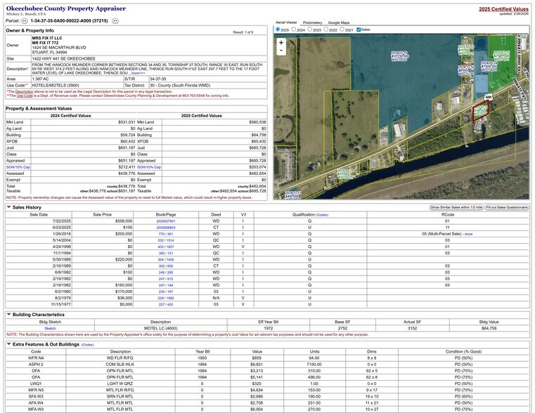This screenshot has height=413, width=535.
Task: Zoom in on the aerial map
Action: 281,42
